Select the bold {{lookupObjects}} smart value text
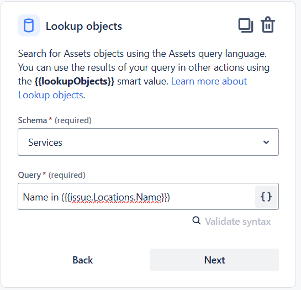 [75, 81]
